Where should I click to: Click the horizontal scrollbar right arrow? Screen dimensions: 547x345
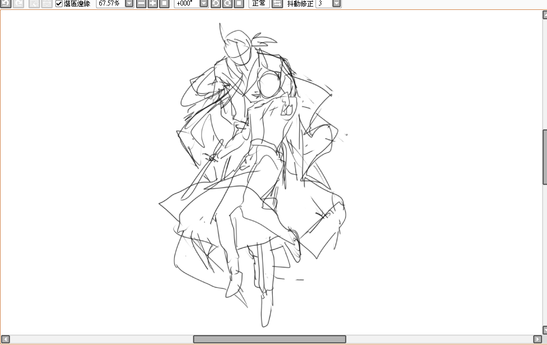[538, 339]
